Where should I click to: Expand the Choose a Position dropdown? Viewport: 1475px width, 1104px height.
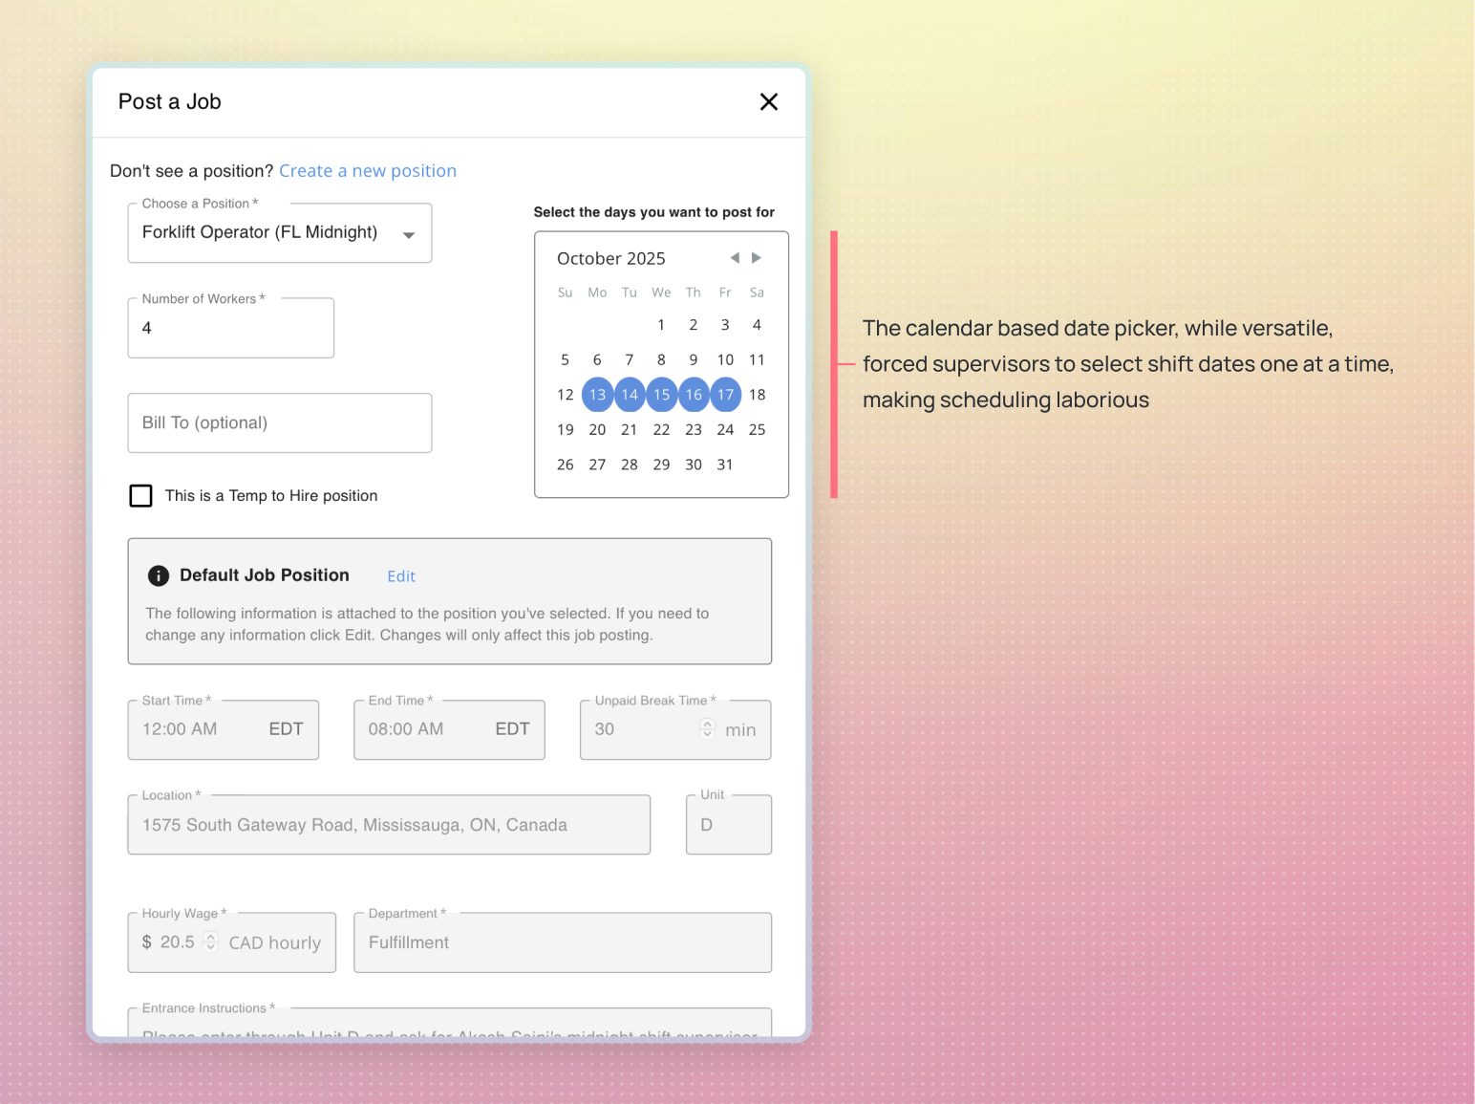click(280, 233)
